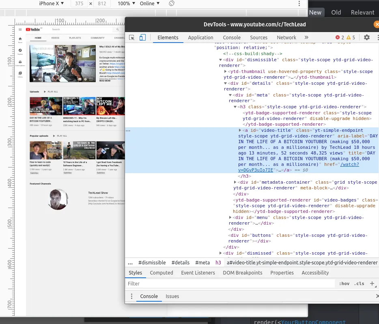Click the yellow warning count badge

coord(351,37)
